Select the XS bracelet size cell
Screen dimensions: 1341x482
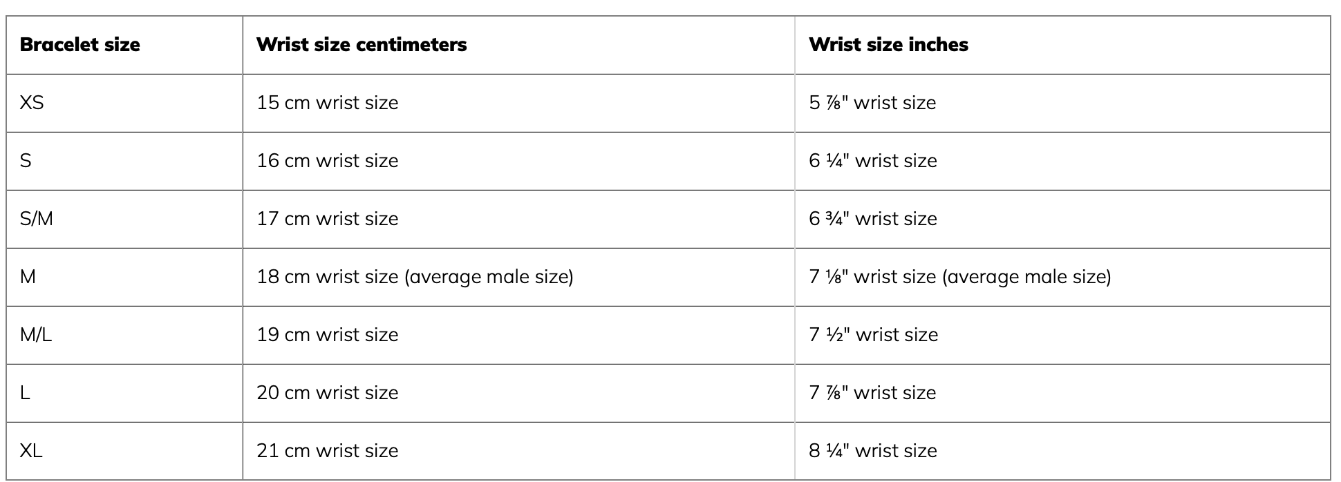tap(32, 103)
